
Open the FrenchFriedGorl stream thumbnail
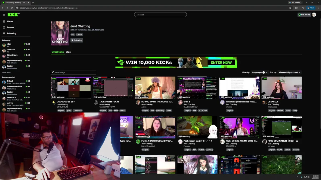155,127
